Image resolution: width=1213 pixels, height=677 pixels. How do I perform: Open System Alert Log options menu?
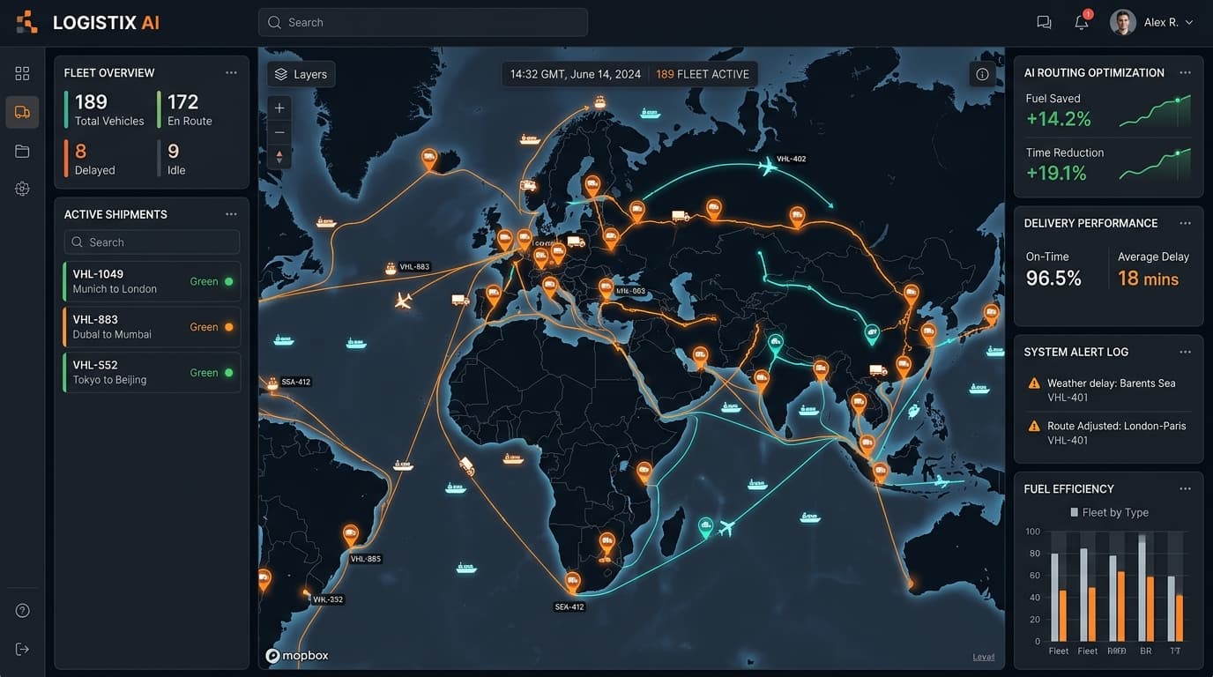[x=1185, y=352]
